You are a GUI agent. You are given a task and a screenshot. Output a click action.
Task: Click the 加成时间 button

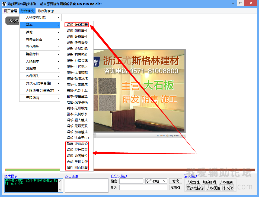click(x=209, y=182)
